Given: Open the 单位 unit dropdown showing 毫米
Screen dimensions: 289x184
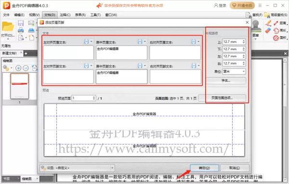Looking at the screenshot, I should click(x=234, y=71).
